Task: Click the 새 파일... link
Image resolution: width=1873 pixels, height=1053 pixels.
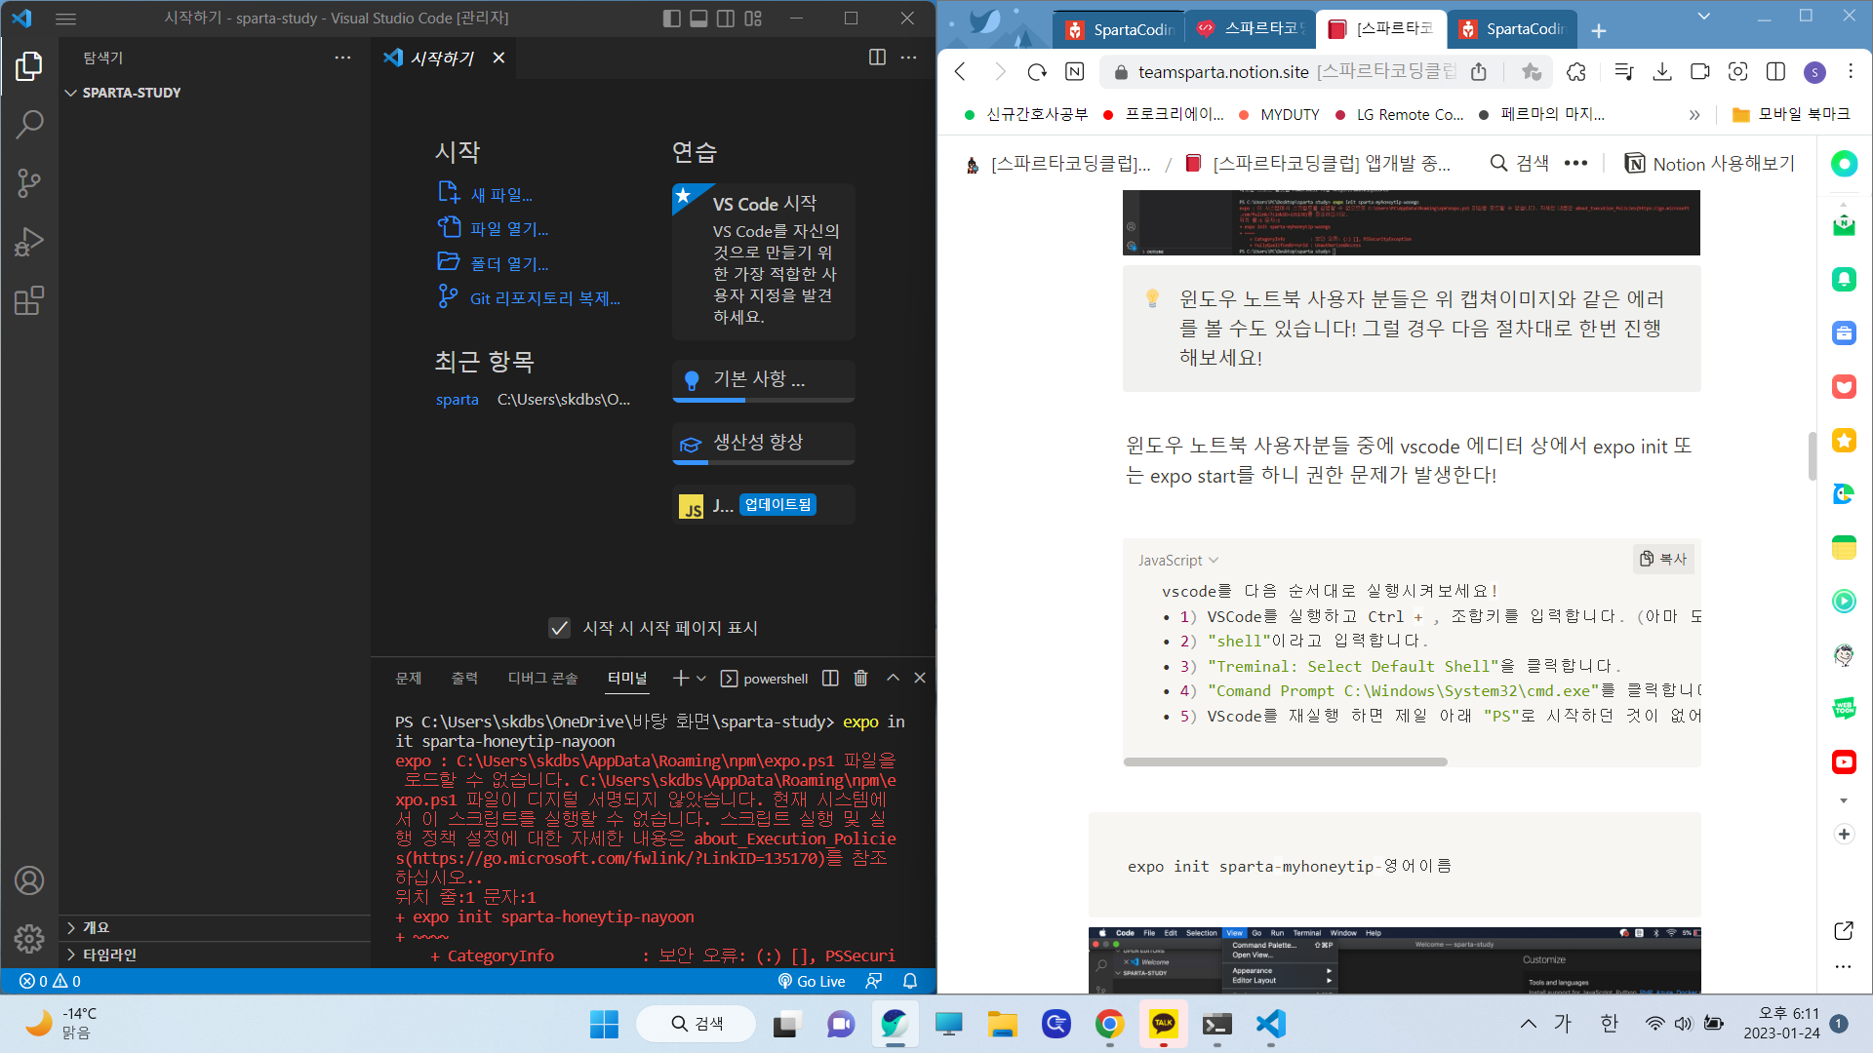Action: (500, 195)
